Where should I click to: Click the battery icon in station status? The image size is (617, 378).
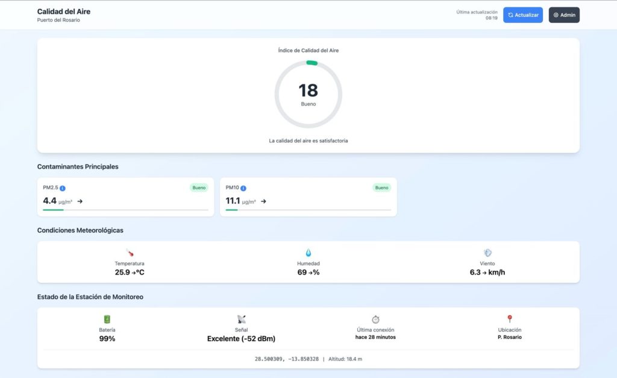tap(107, 319)
